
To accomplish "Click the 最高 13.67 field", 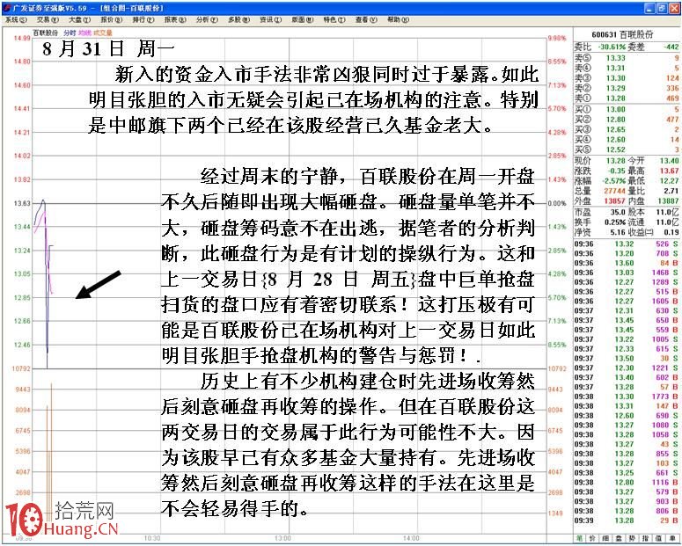I will [653, 171].
